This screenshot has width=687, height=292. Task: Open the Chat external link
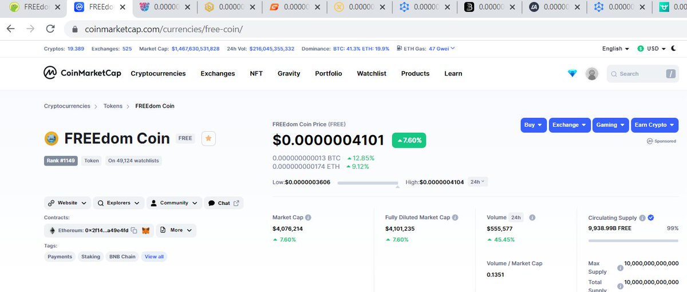[x=223, y=203]
